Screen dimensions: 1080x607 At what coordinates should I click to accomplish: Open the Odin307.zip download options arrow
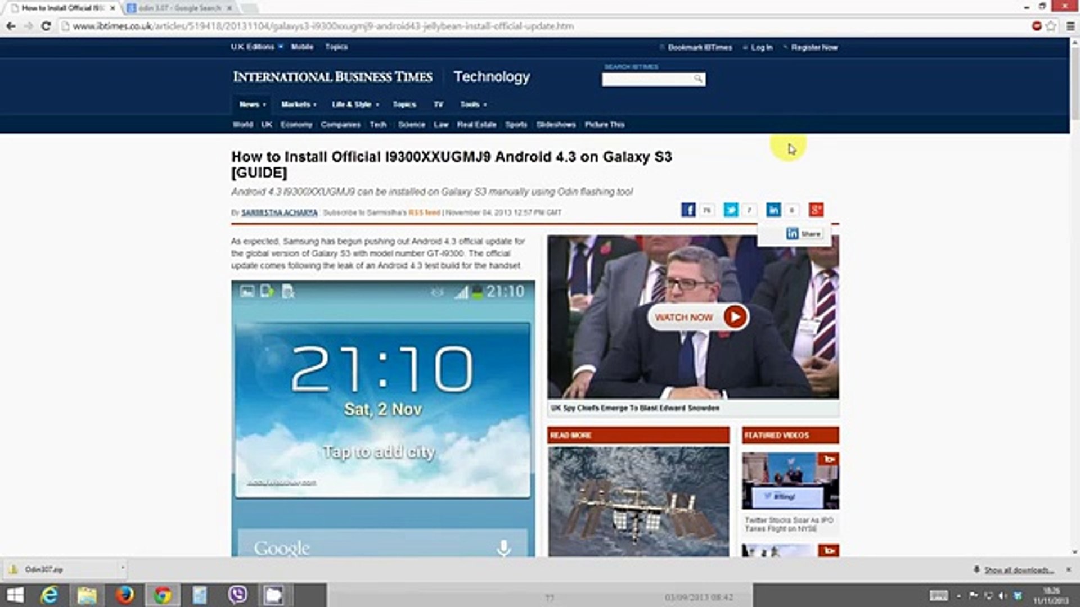[x=122, y=569]
